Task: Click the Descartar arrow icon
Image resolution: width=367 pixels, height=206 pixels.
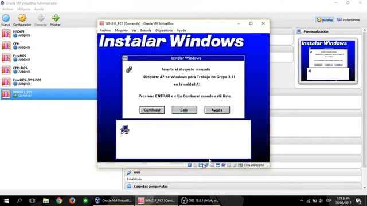Action: [41, 18]
